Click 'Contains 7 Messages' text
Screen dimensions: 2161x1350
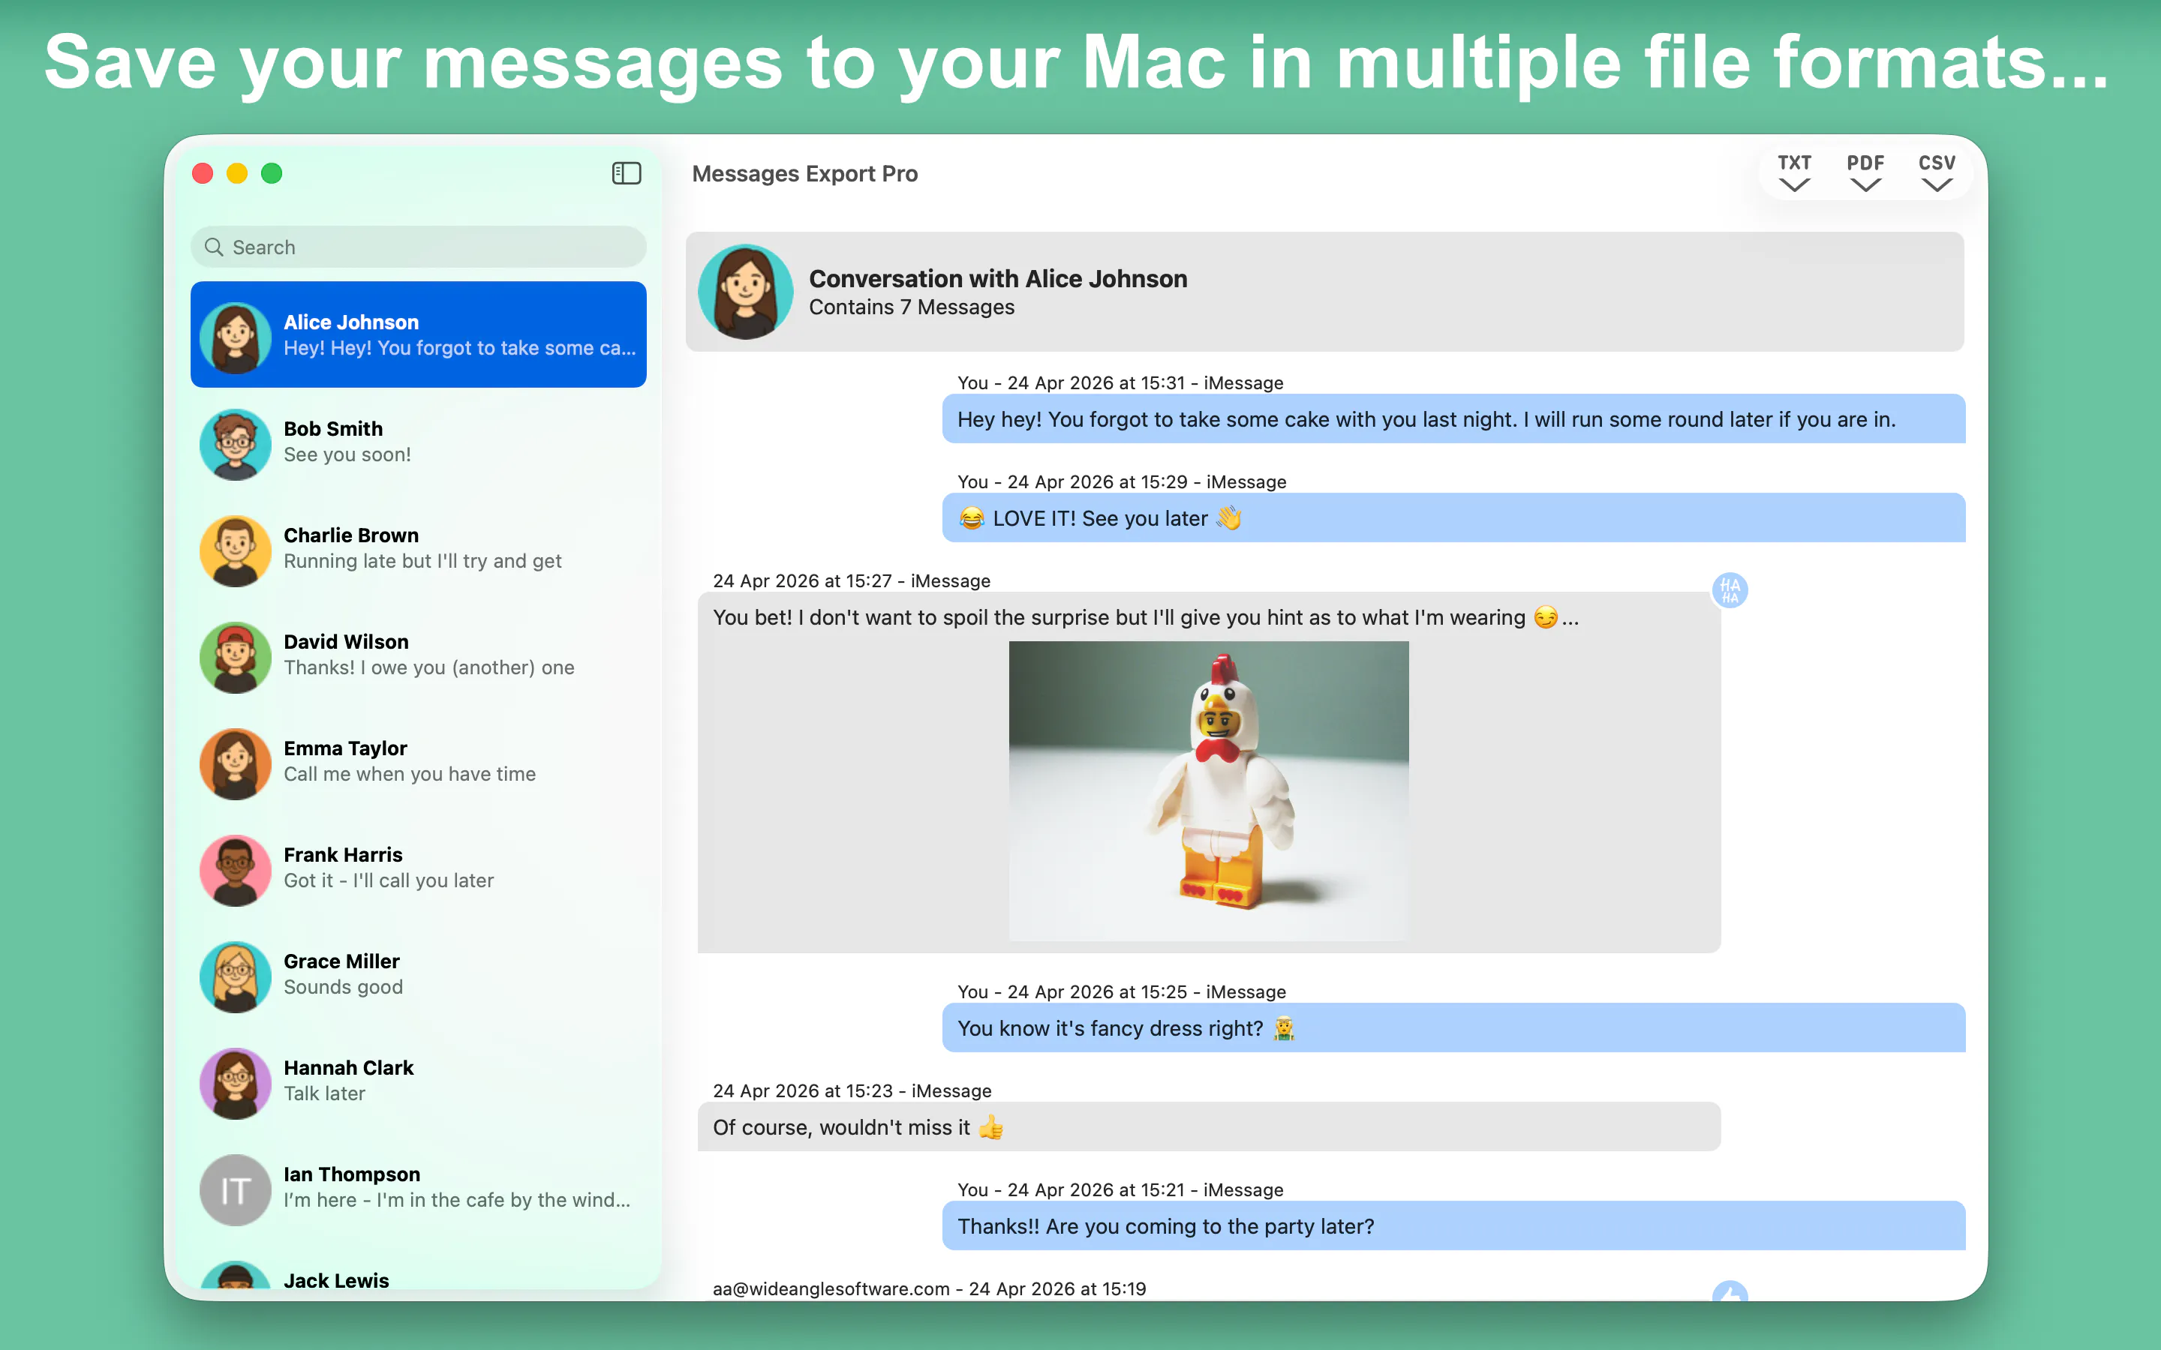click(x=912, y=307)
